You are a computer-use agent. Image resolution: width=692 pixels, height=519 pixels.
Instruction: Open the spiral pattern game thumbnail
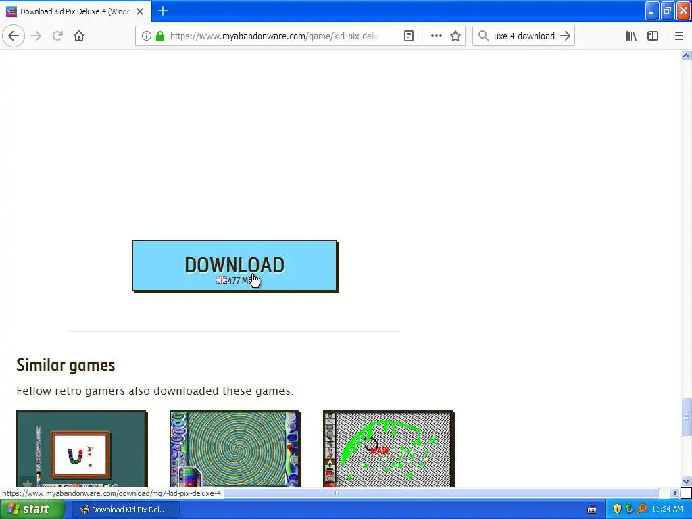(235, 449)
